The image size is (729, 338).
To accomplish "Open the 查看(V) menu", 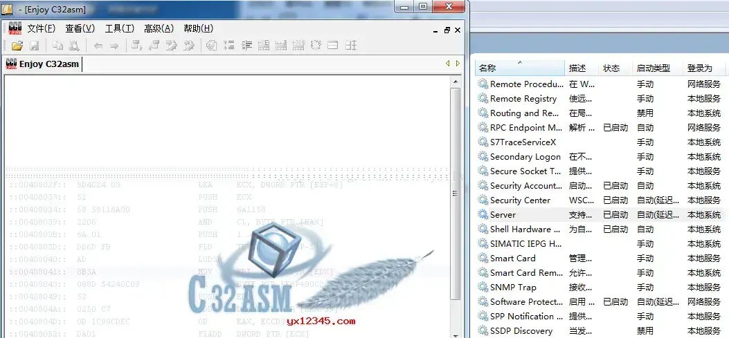I will (x=80, y=28).
